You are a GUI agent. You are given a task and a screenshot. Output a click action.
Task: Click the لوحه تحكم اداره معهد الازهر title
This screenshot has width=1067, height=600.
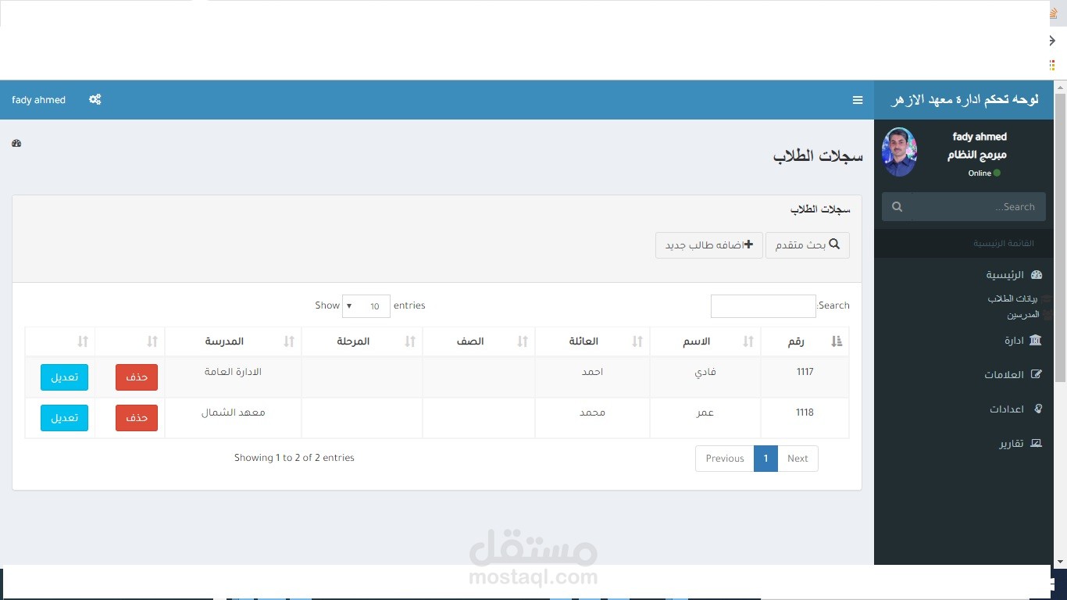(x=965, y=100)
